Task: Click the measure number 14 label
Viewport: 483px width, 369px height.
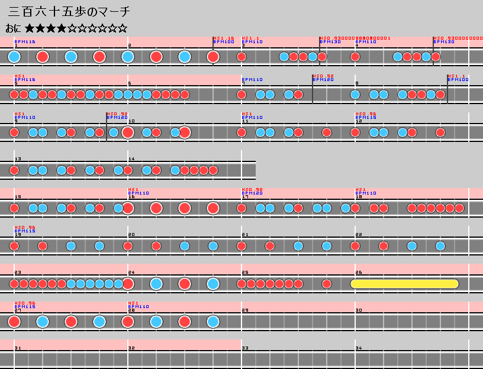Action: point(131,159)
